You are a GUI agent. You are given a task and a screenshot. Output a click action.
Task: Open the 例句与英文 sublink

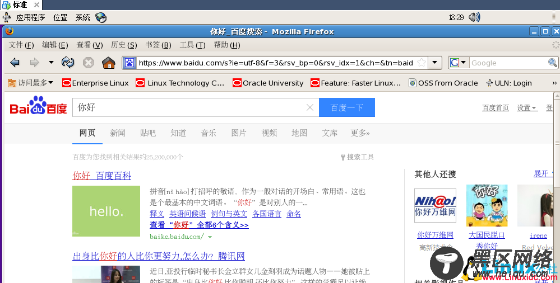pyautogui.click(x=229, y=214)
